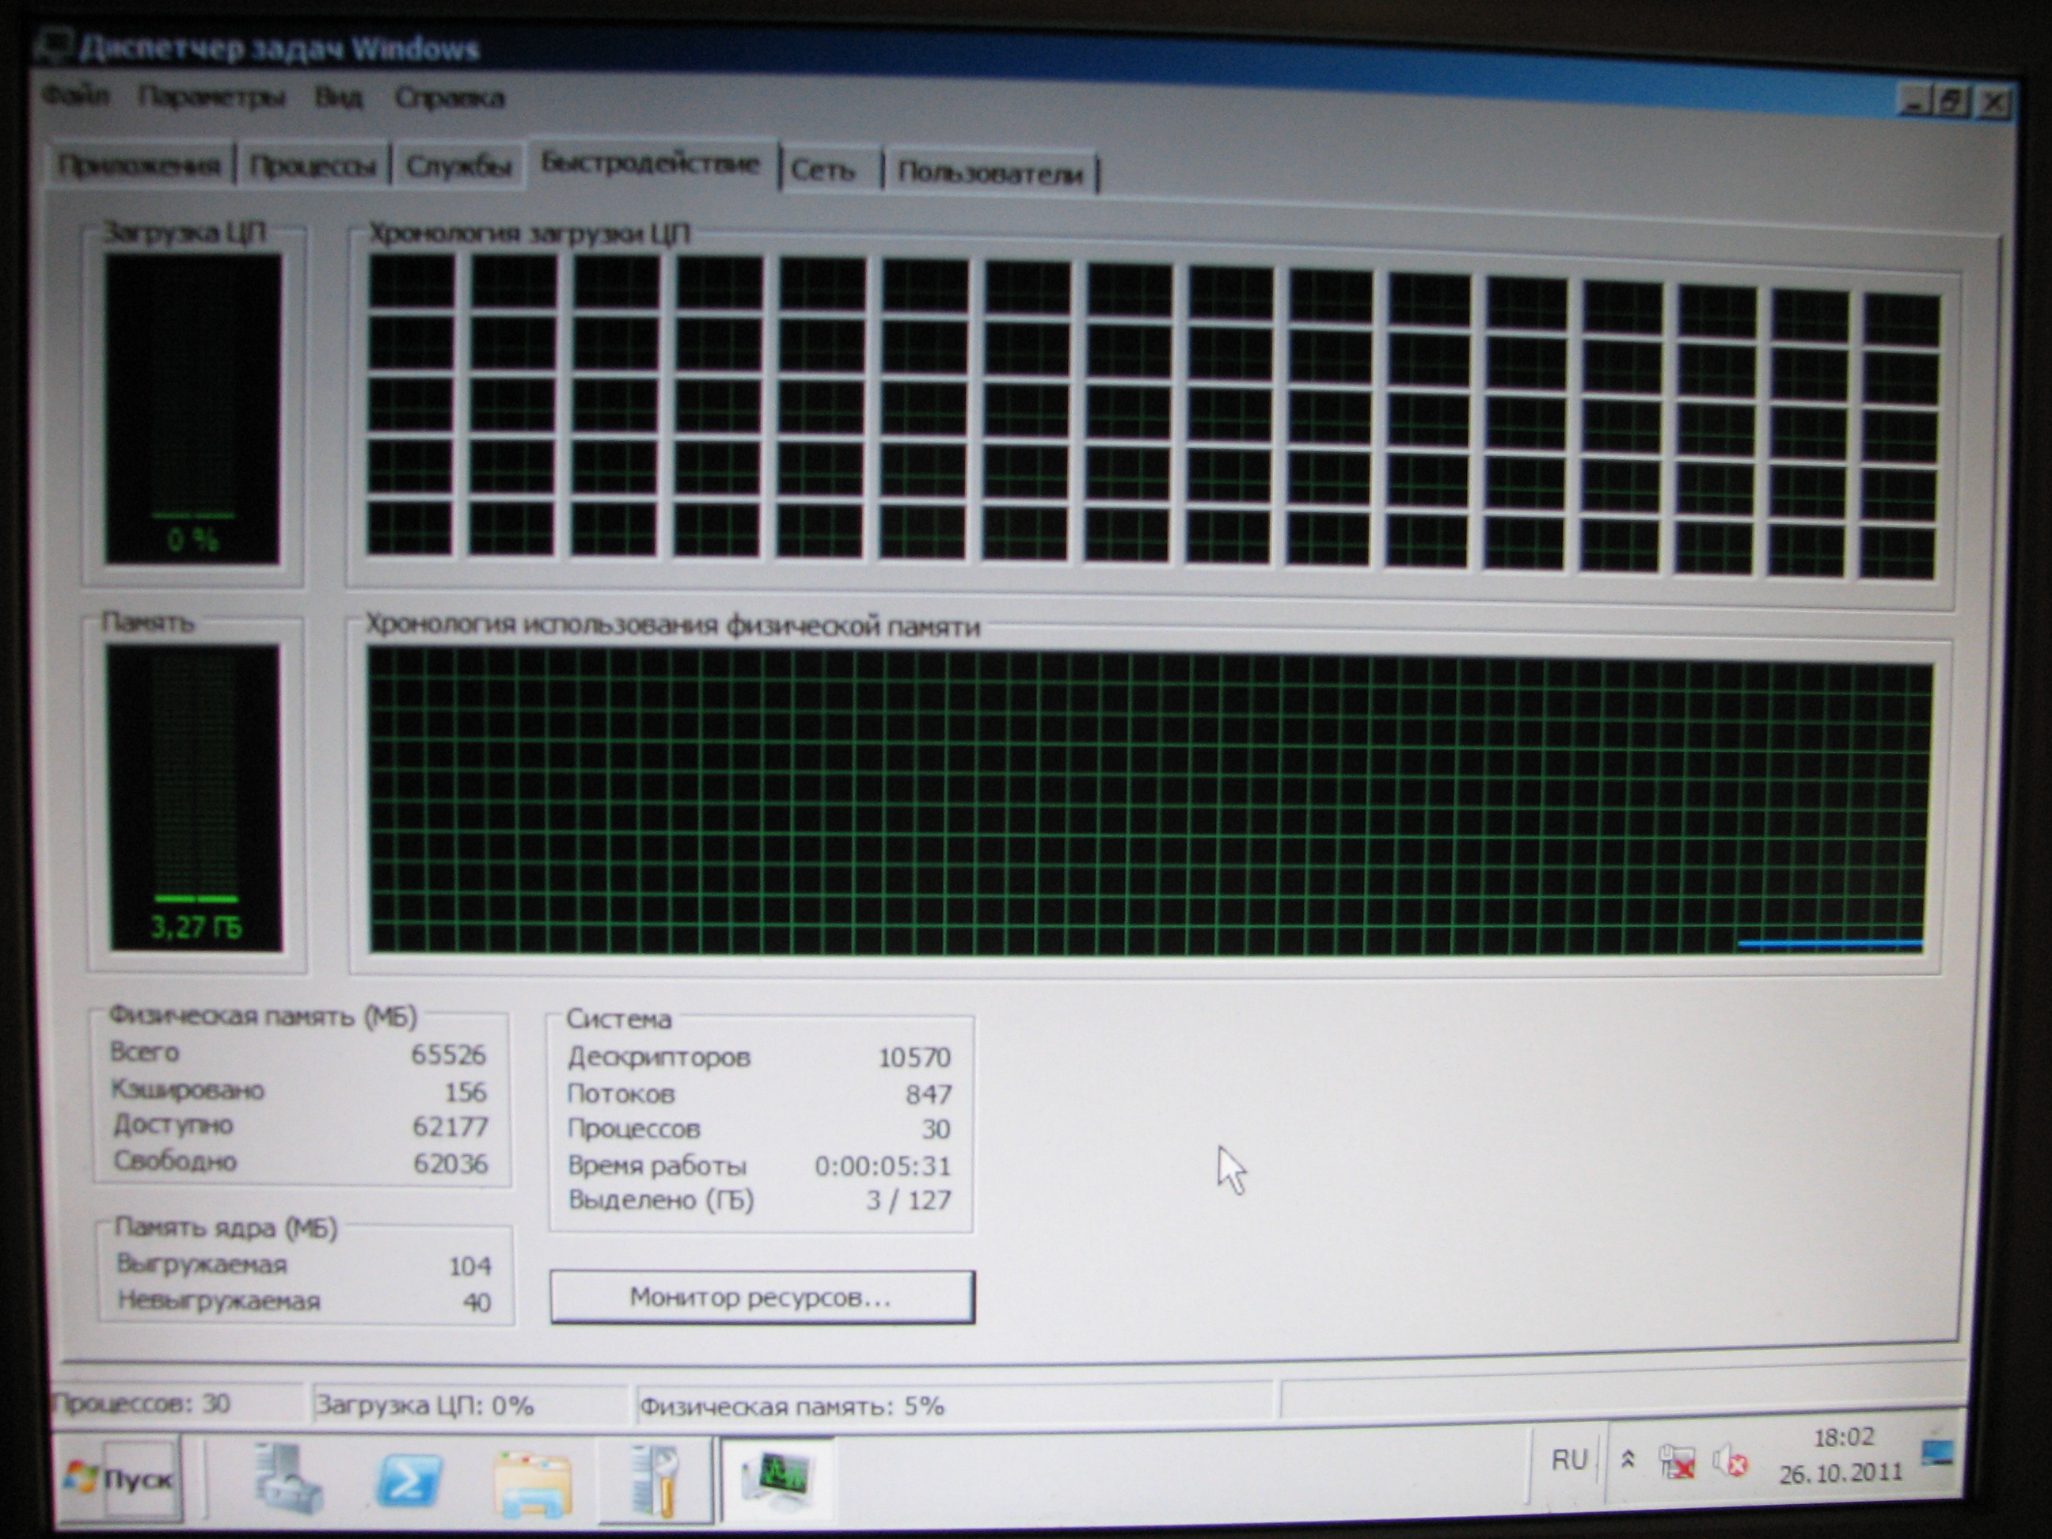Click the RU language indicator
The height and width of the screenshot is (1539, 2052).
[x=1568, y=1460]
